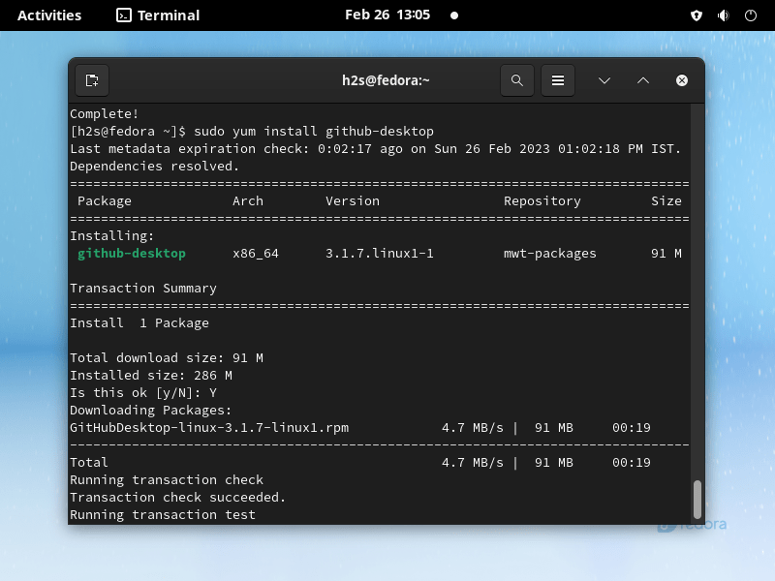
Task: Open the calendar by clicking the clock
Action: point(387,15)
